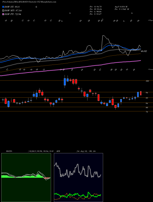Click the ADX values '(14 day) 12, +30, -24'
Image resolution: width=153 pixels, height=202 pixels.
(86, 151)
